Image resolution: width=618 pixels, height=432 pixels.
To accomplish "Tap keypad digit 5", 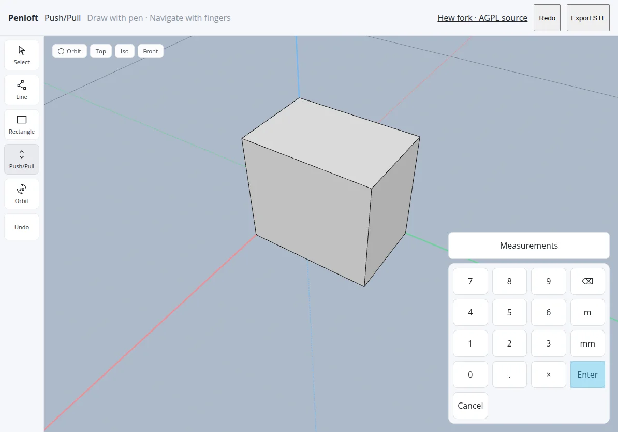I will (x=509, y=312).
